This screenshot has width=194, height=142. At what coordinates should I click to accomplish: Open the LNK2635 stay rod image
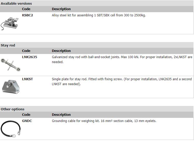click(11, 65)
